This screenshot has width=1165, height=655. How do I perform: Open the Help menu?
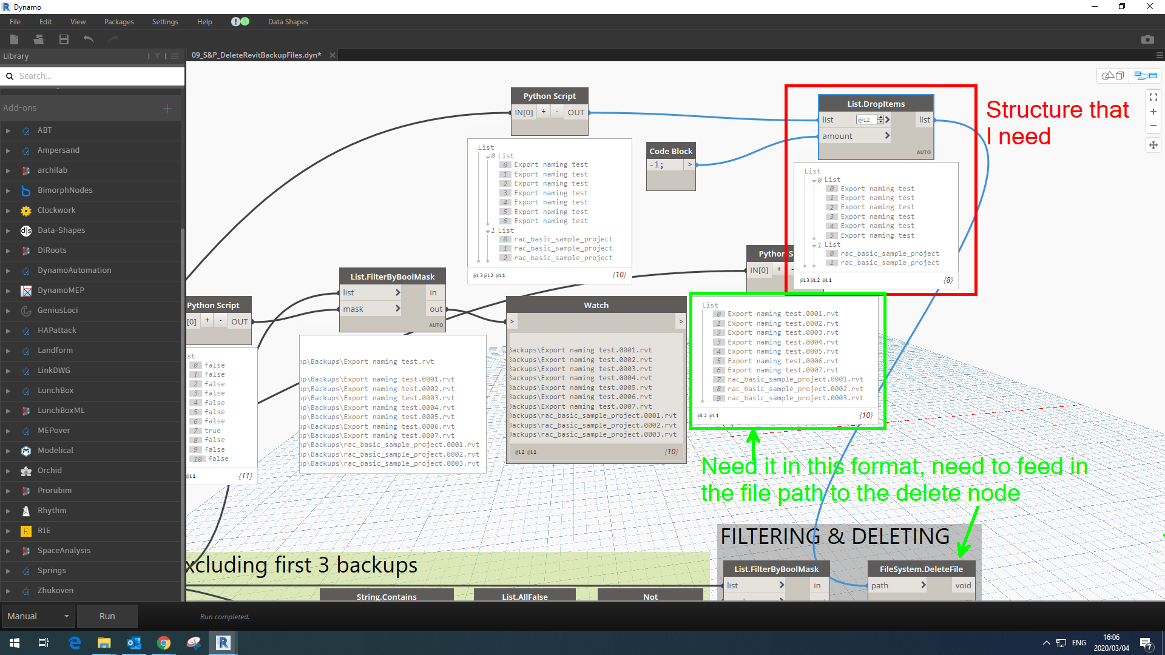click(x=204, y=21)
